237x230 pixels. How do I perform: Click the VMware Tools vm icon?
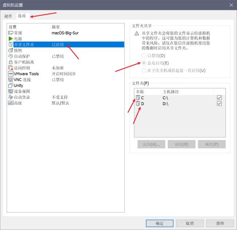11,74
